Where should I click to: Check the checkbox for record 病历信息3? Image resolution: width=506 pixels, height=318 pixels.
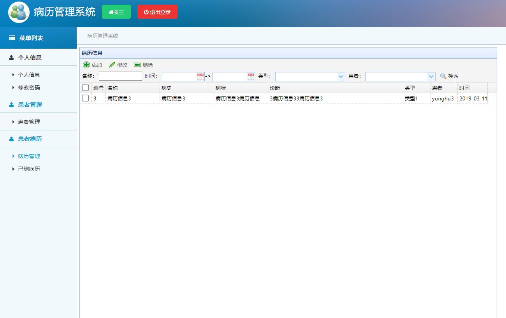(x=85, y=98)
